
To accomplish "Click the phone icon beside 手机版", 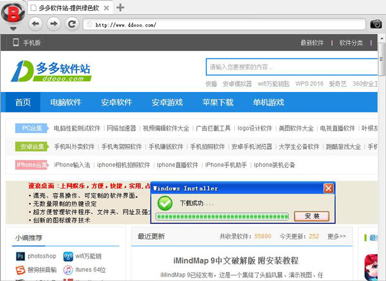I will point(15,42).
